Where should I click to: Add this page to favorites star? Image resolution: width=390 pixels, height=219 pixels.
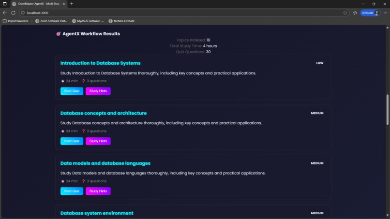click(345, 13)
